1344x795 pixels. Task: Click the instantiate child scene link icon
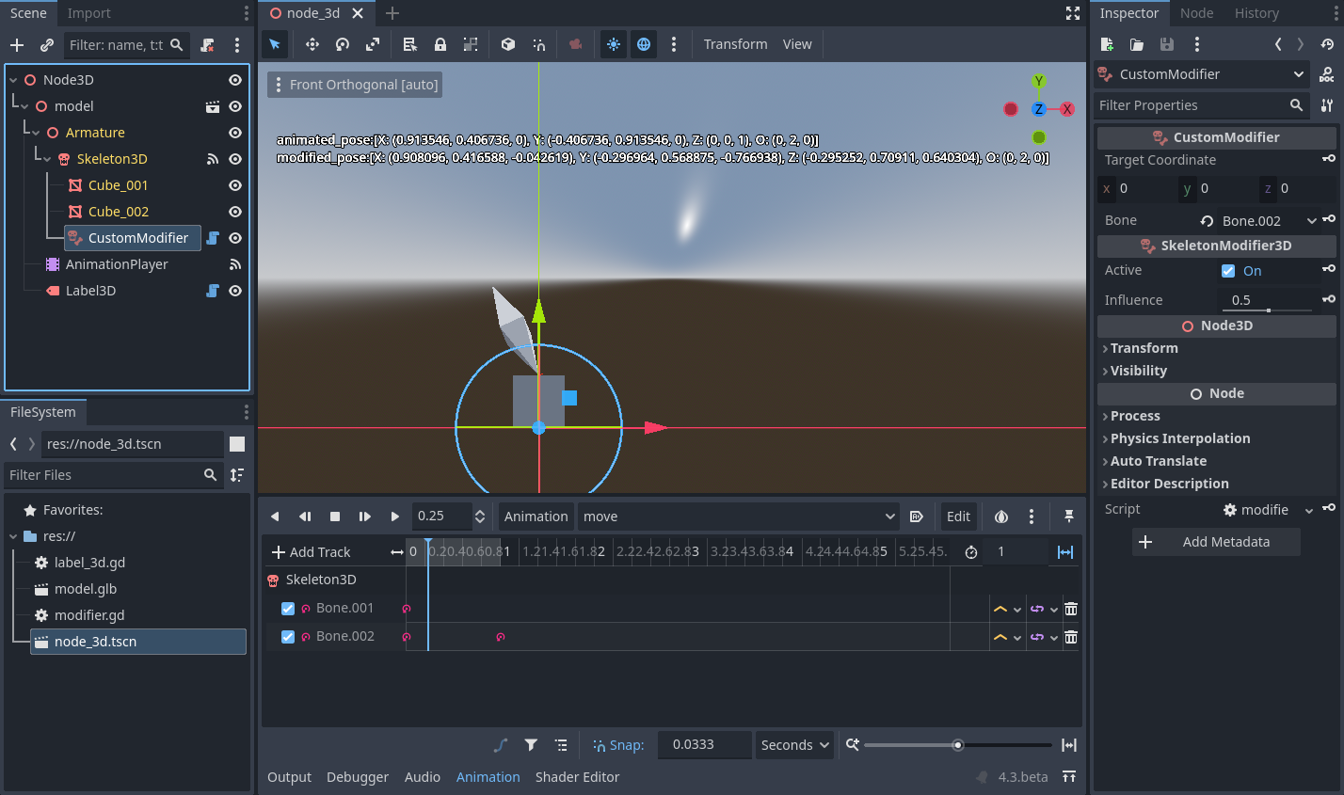click(x=47, y=45)
